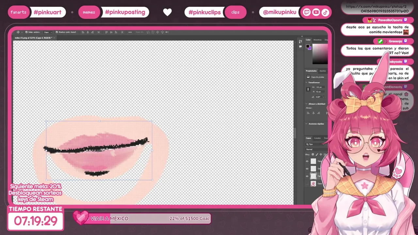The image size is (418, 235).
Task: Close the miku (1).png document tab
Action: pos(54,38)
